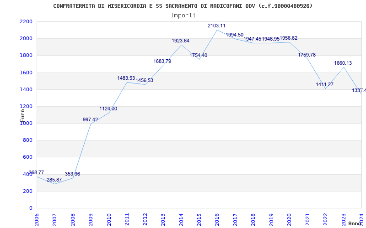Viewport: 366px width, 228px height.
Task: Click the 800 y-axis tick label
Action: 27,140
